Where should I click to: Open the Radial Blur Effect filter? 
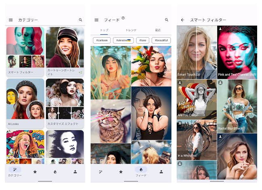tap(237, 106)
